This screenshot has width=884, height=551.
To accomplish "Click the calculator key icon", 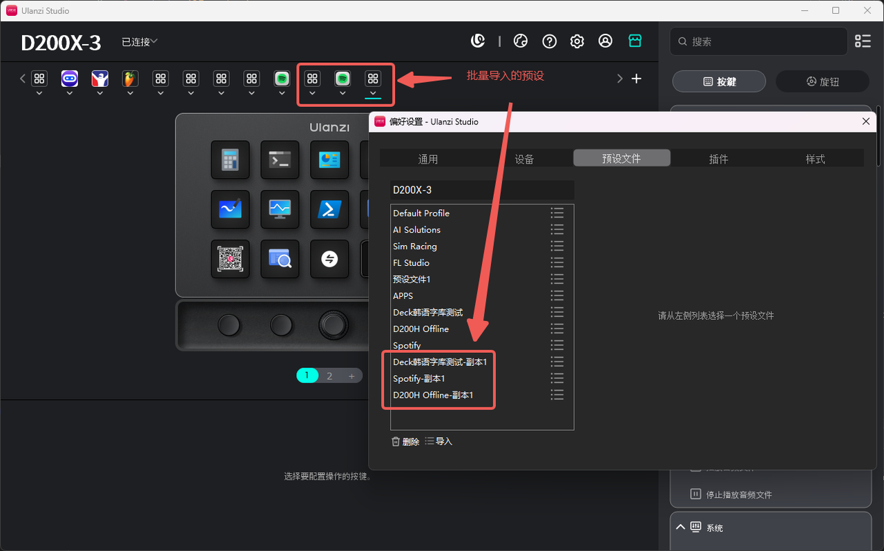I will (x=230, y=159).
